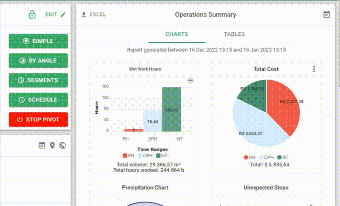Switch to the TABLES tab
This screenshot has height=206, width=340.
pos(234,34)
